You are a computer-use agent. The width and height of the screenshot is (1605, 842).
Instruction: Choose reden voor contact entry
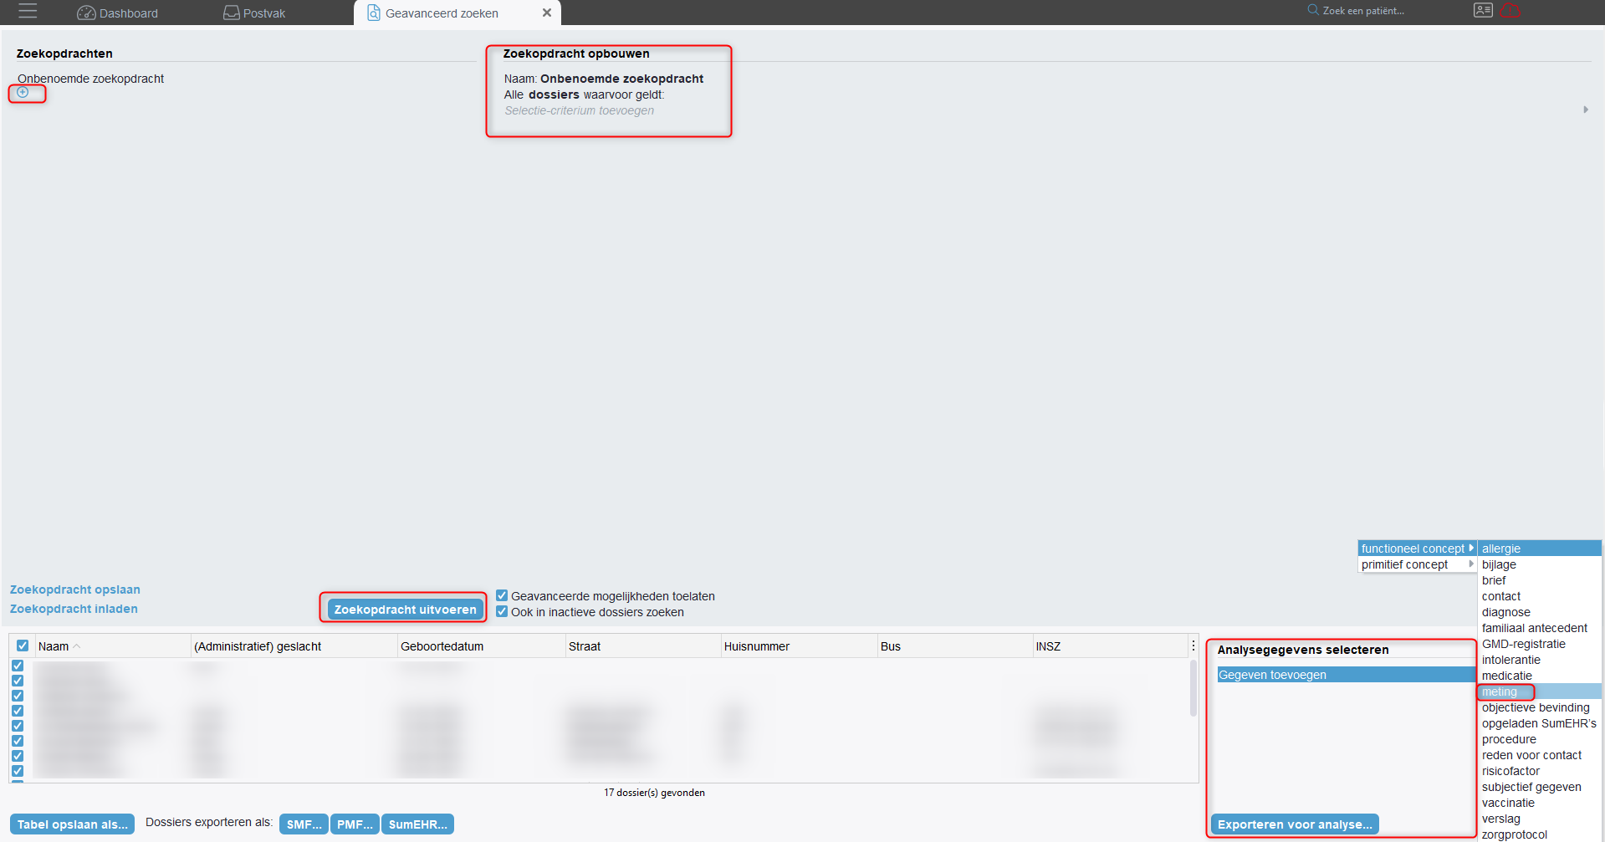[1540, 755]
